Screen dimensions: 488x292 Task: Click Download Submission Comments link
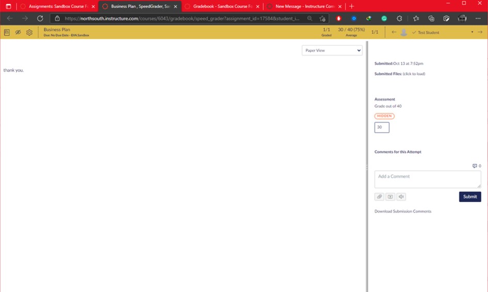[x=403, y=211]
